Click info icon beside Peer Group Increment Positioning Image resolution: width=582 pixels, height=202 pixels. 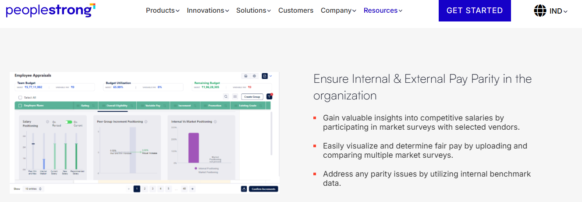(x=146, y=122)
